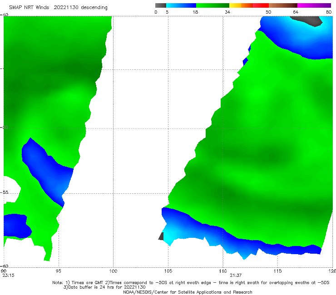
Task: Click the longitude axis label '100'
Action: point(113,271)
